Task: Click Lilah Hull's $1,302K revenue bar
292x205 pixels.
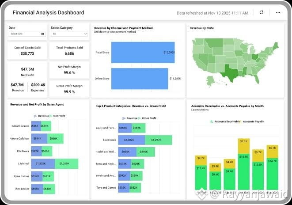Action: pos(43,163)
